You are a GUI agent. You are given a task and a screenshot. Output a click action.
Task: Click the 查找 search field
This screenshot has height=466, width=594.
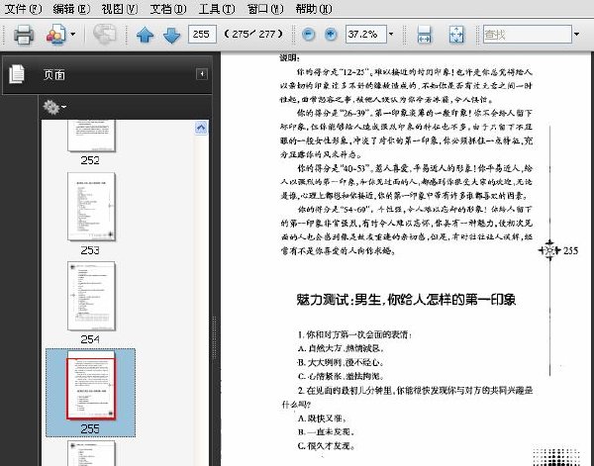tap(528, 35)
